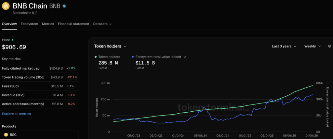This screenshot has width=333, height=139.
Task: Click the Fully diluted market cap row
Action: [20, 68]
